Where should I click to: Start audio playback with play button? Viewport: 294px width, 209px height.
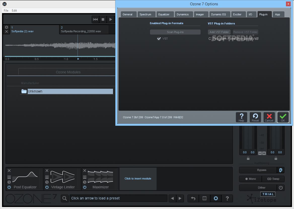[111, 19]
